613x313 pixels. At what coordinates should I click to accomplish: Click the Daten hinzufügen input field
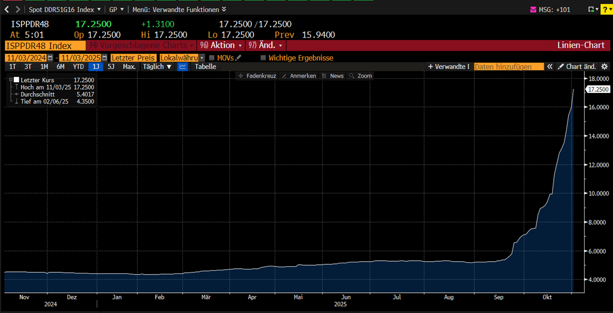tap(509, 67)
